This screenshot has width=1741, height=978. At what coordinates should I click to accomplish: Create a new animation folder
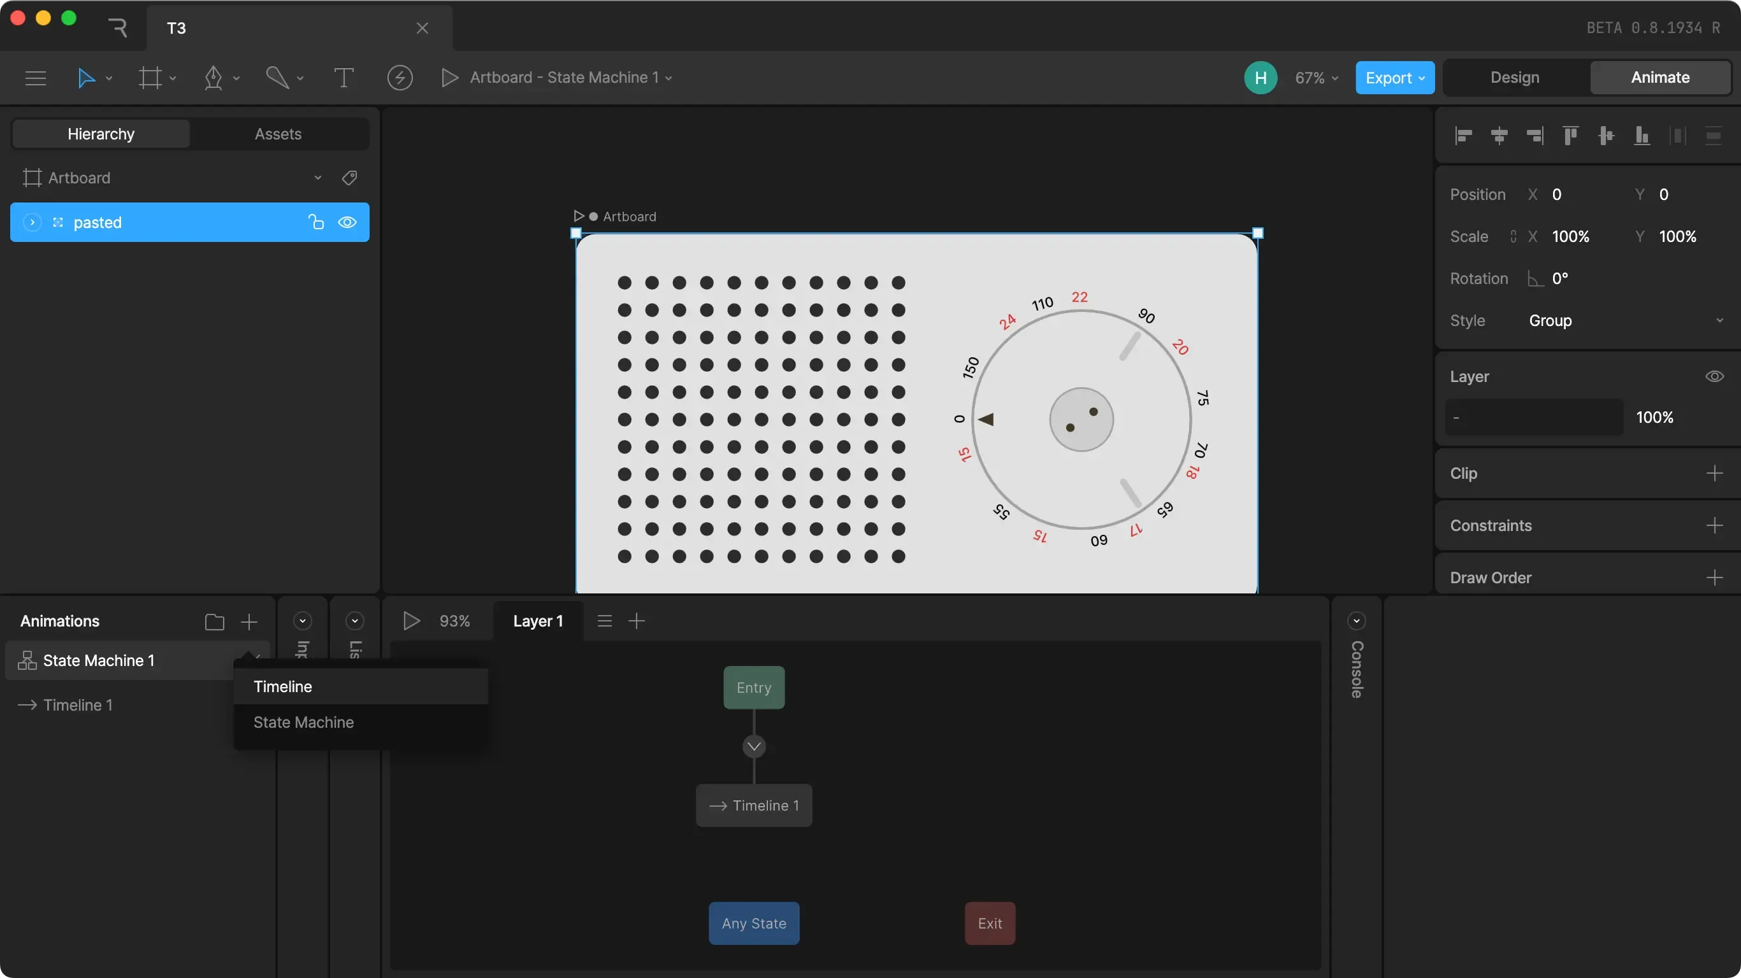[x=214, y=621]
